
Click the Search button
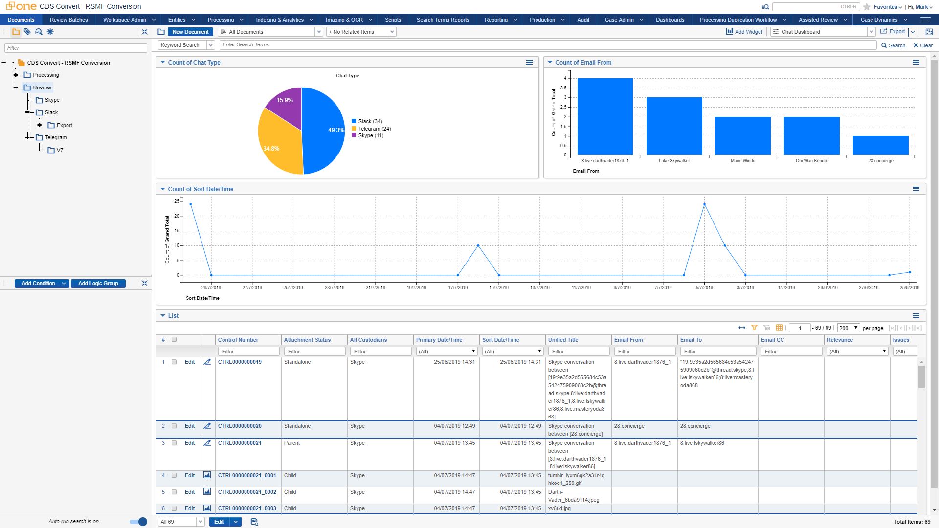pyautogui.click(x=893, y=45)
